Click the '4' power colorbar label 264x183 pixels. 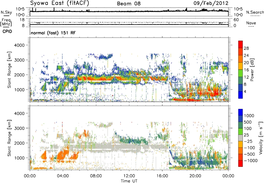tap(245, 91)
